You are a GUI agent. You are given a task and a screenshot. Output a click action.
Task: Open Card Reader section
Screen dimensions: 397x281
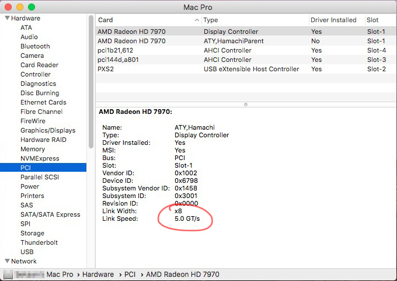pyautogui.click(x=40, y=65)
